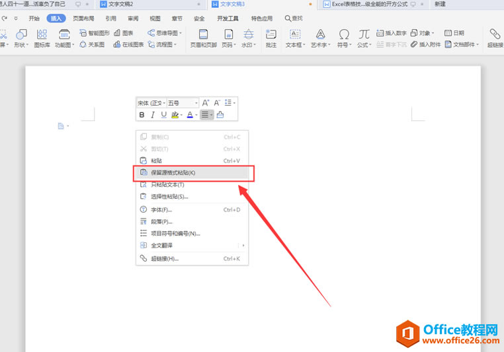Toggle italic in the mini toolbar

153,115
